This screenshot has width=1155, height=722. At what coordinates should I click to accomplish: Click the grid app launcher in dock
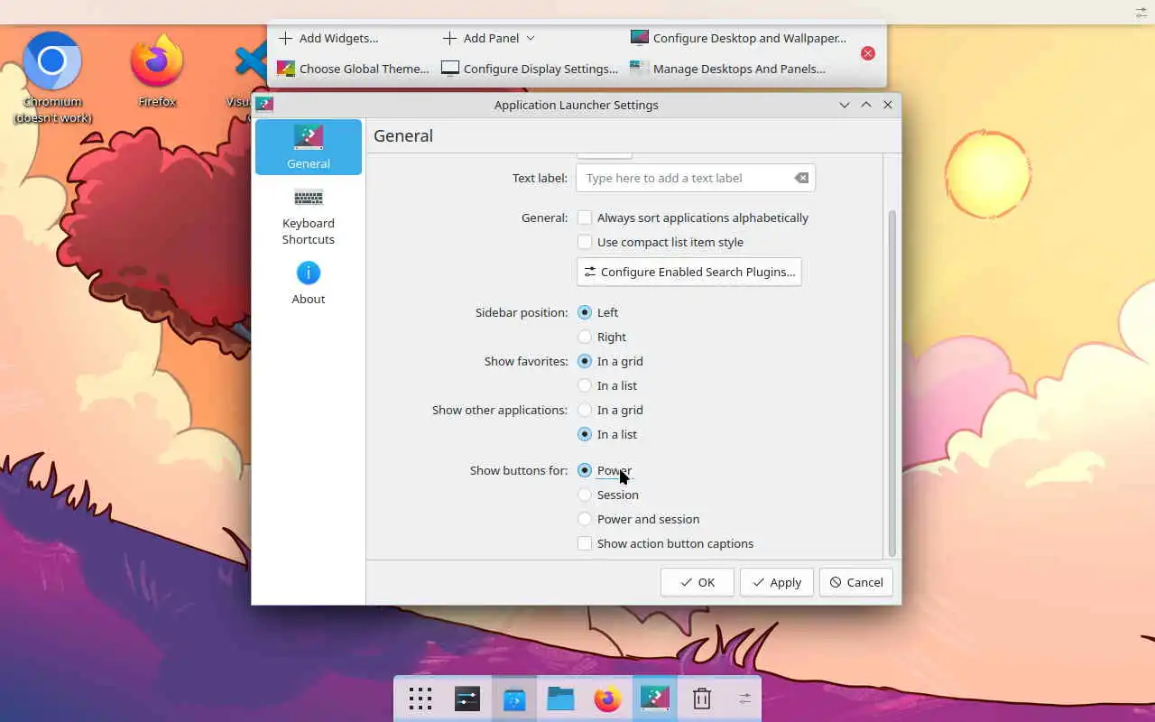tap(420, 699)
